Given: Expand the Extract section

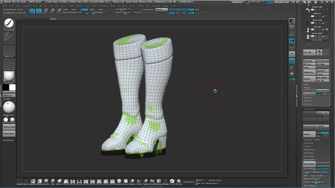Looking at the screenshot, I should click(307, 104).
